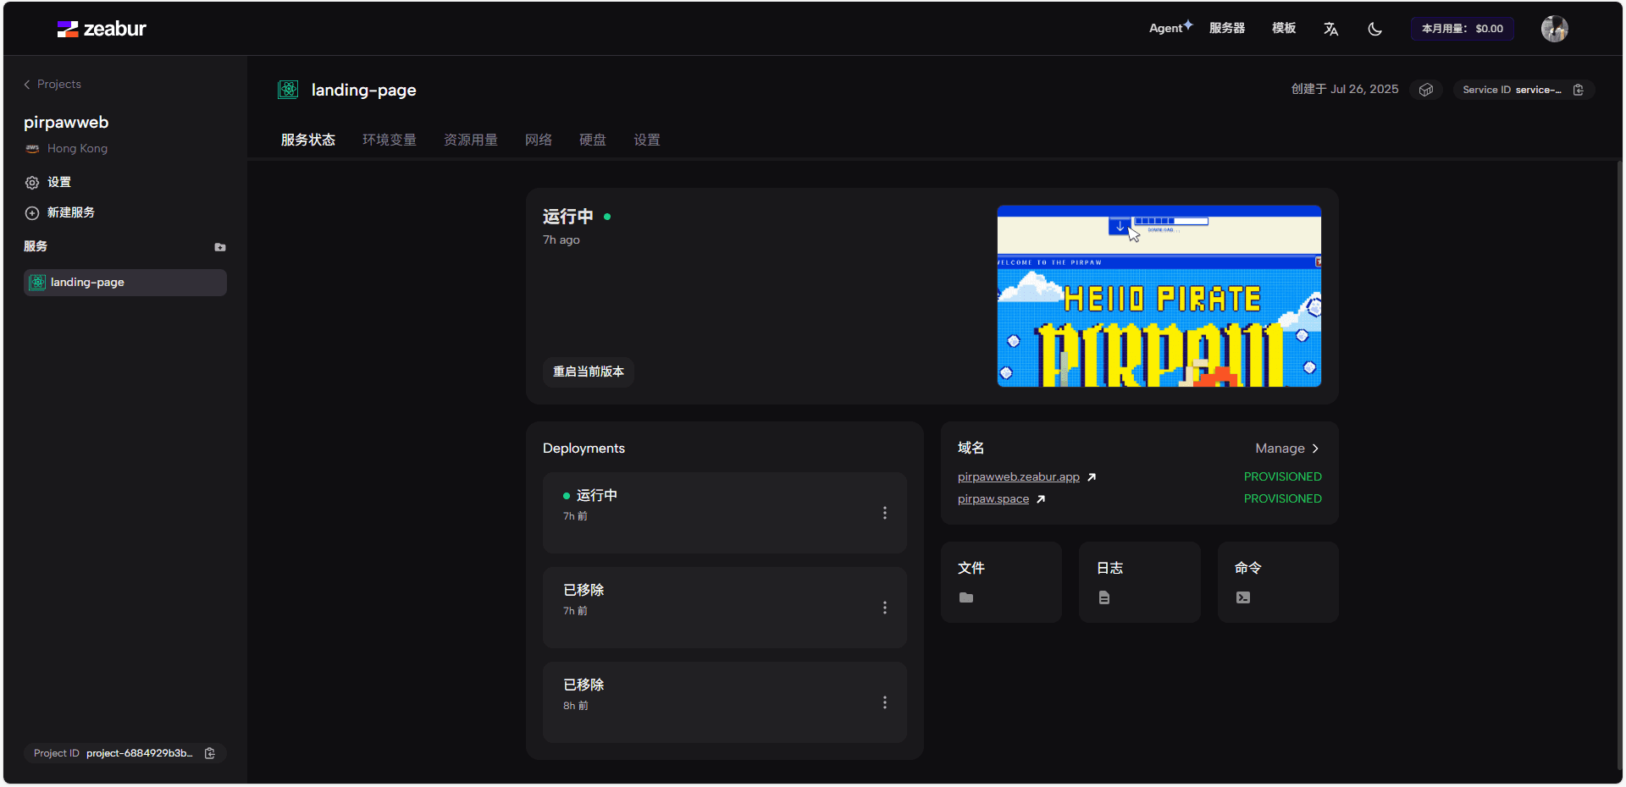Click 新建服务 to add a service
Screen dimensions: 1626x787
(60, 212)
